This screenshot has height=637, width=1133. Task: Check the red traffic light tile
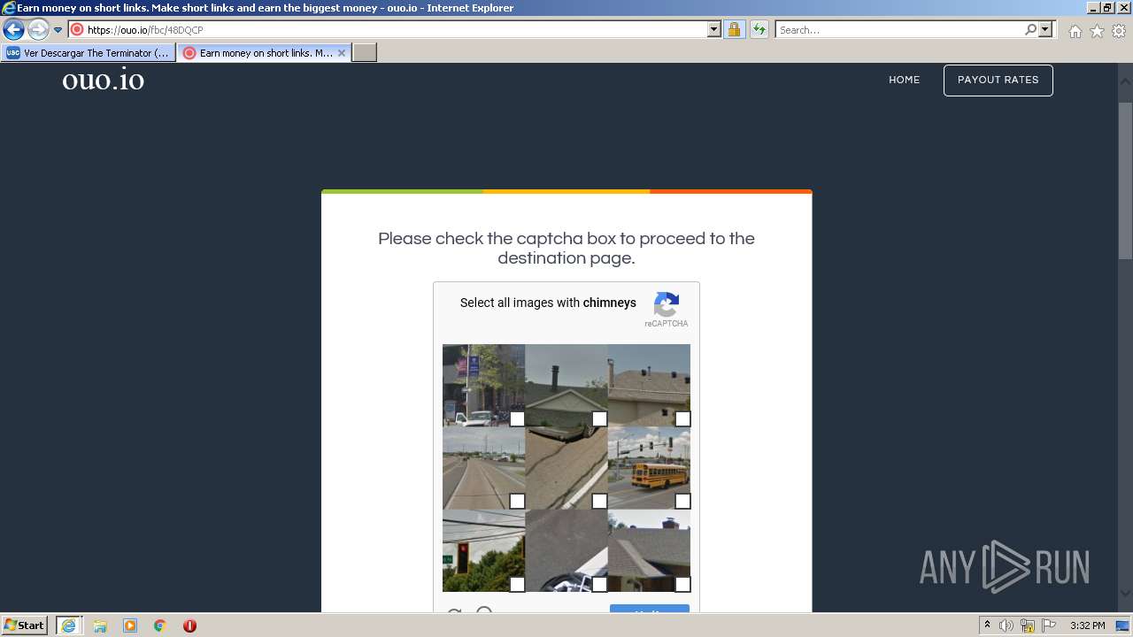pos(483,550)
